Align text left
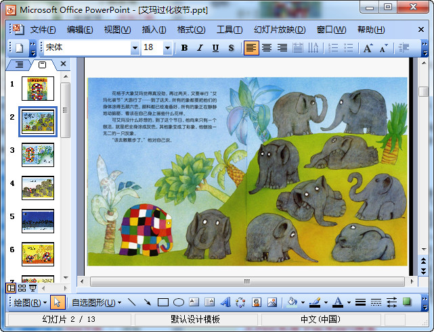The height and width of the screenshot is (332, 434). [x=251, y=48]
